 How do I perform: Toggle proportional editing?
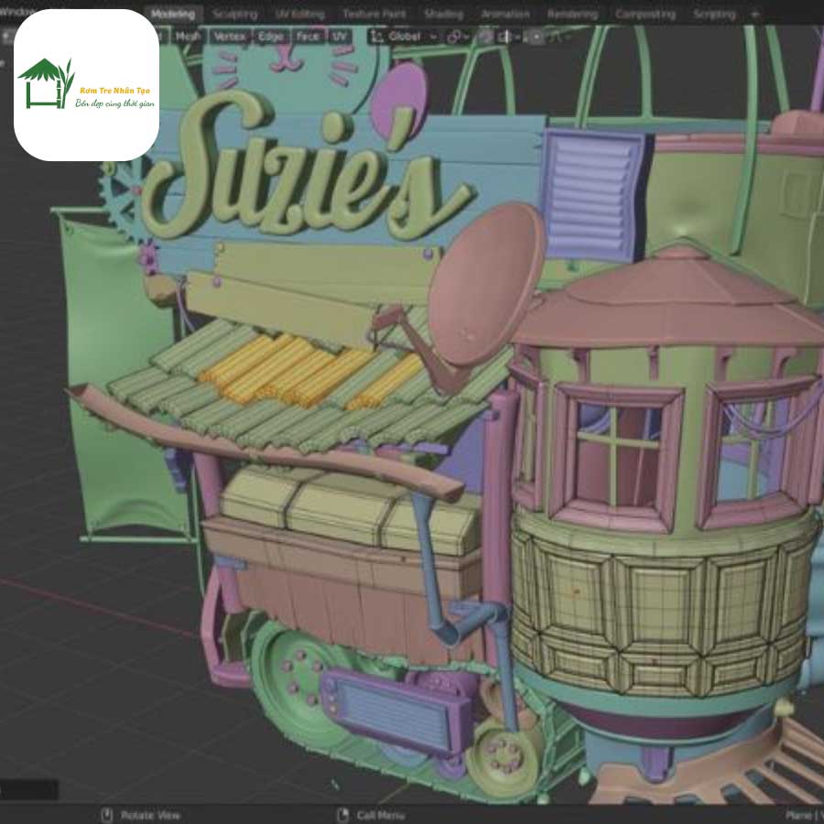pos(536,37)
